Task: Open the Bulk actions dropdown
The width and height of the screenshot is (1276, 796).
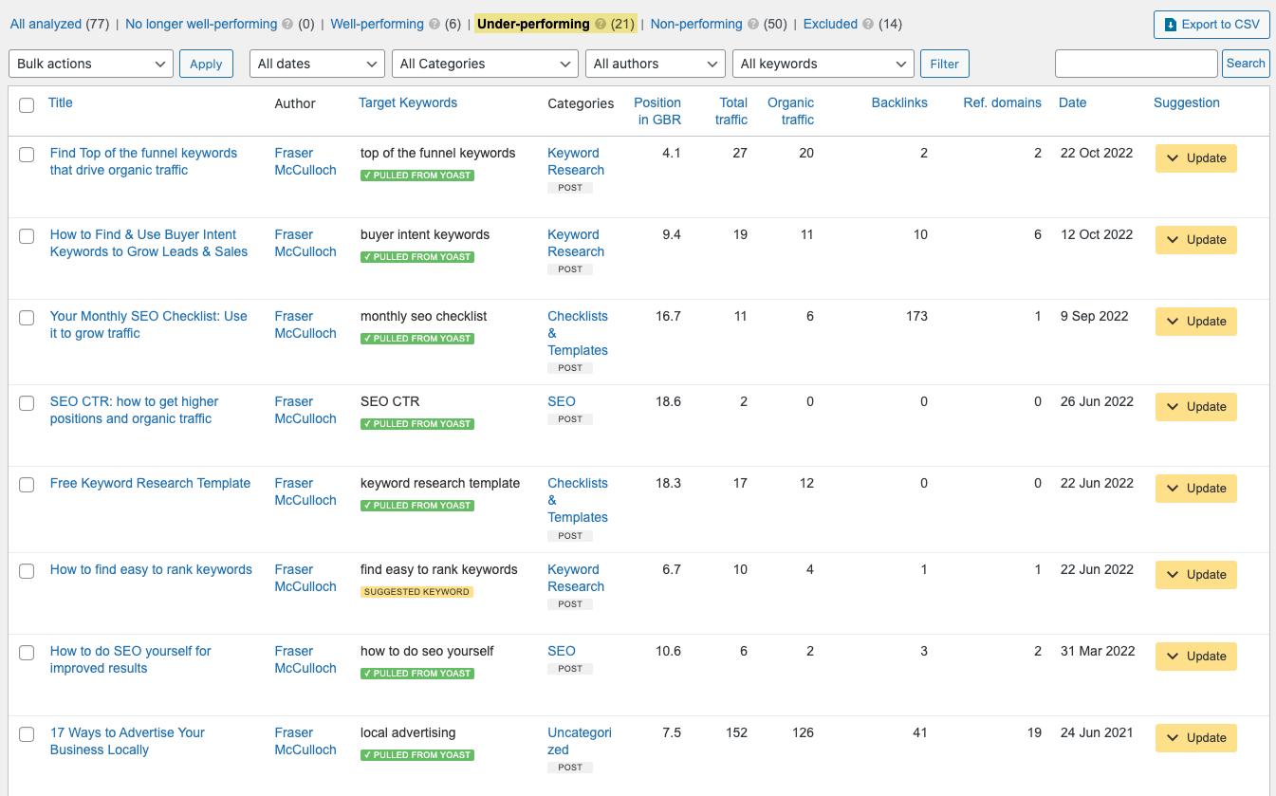Action: (90, 64)
